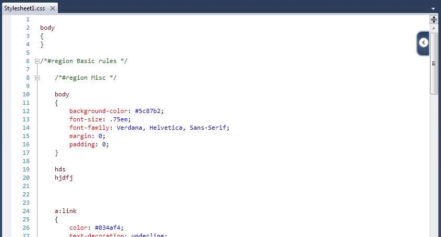Switch to the Stylesheet1.css tab

tap(24, 8)
